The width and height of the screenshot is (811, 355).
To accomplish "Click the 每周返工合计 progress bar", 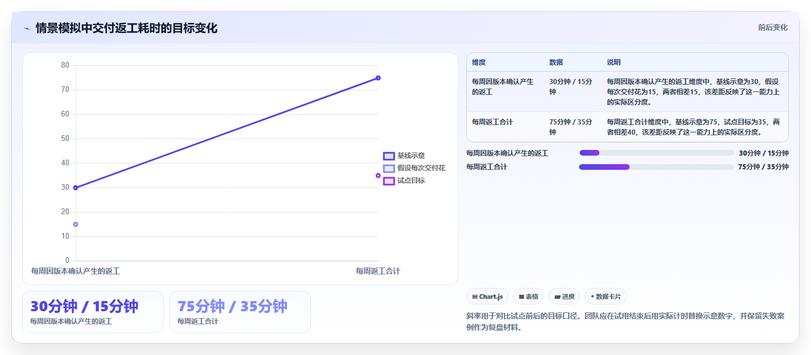I will click(x=656, y=167).
